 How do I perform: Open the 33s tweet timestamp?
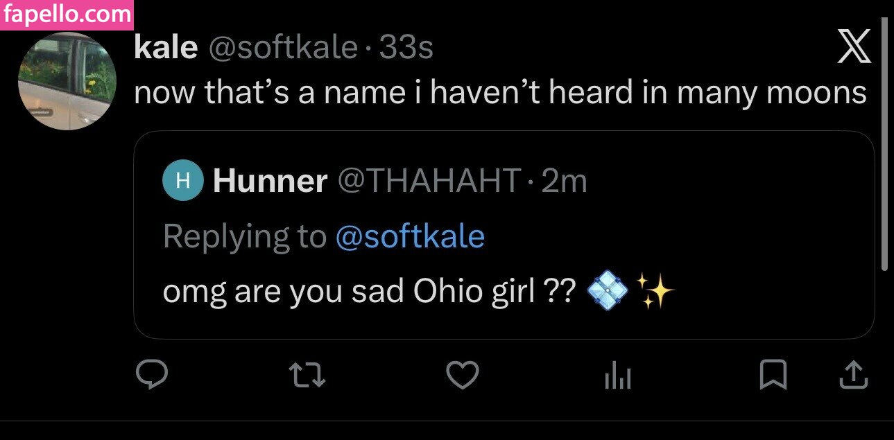406,48
